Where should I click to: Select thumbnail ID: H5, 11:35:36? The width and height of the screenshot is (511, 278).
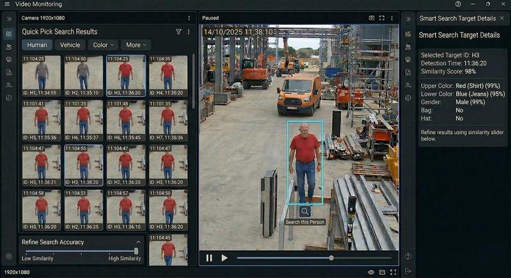tap(42, 121)
